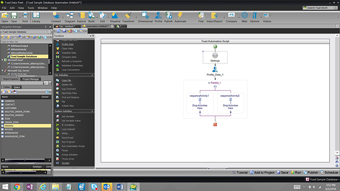Click the red stop node in the script
The width and height of the screenshot is (340, 191).
click(215, 125)
